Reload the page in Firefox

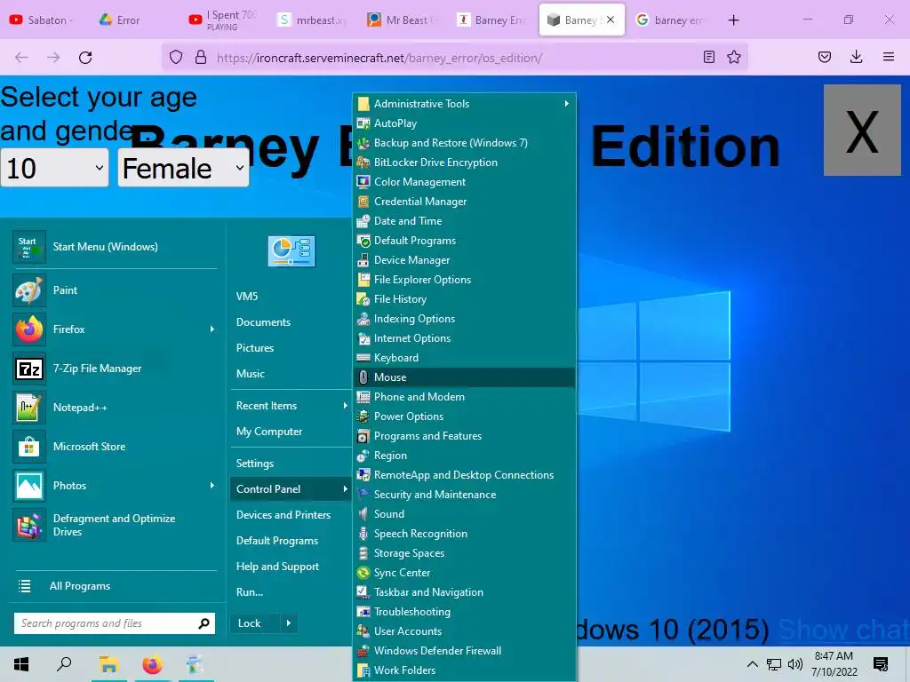point(85,58)
